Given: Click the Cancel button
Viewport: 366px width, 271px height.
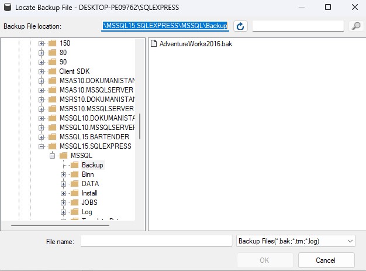Looking at the screenshot, I should 326,260.
